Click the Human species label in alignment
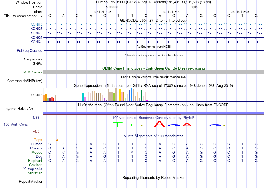Image resolution: width=264 pixels, height=188 pixels. click(36, 144)
